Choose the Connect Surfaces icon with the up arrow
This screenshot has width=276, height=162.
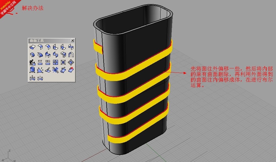tap(63, 55)
